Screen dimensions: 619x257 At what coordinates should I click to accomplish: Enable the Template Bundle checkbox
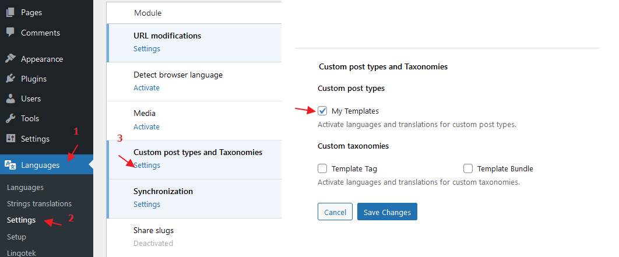pyautogui.click(x=468, y=168)
